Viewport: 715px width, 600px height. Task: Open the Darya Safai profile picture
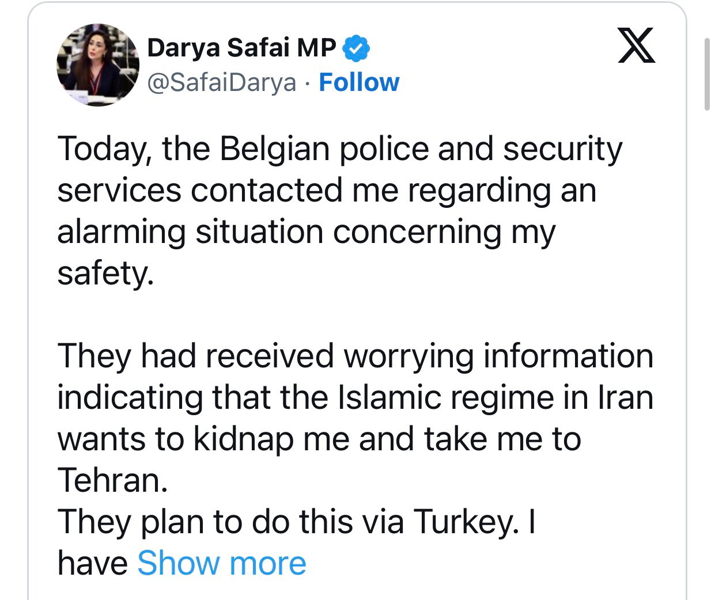click(x=98, y=65)
